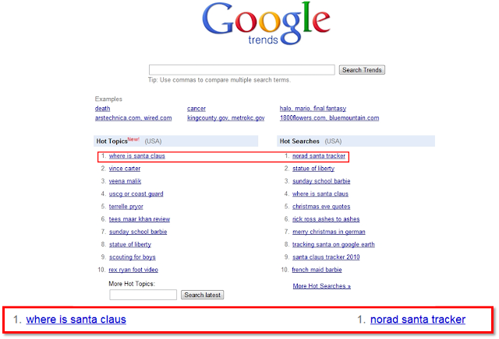Click the 'Hot Topics' section heading
499x339 pixels.
(111, 142)
